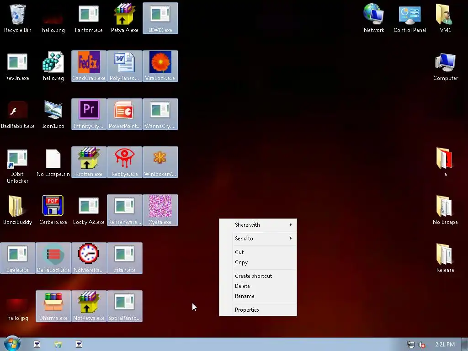The image size is (468, 351).
Task: Select Create shortcut menu entry
Action: click(258, 276)
